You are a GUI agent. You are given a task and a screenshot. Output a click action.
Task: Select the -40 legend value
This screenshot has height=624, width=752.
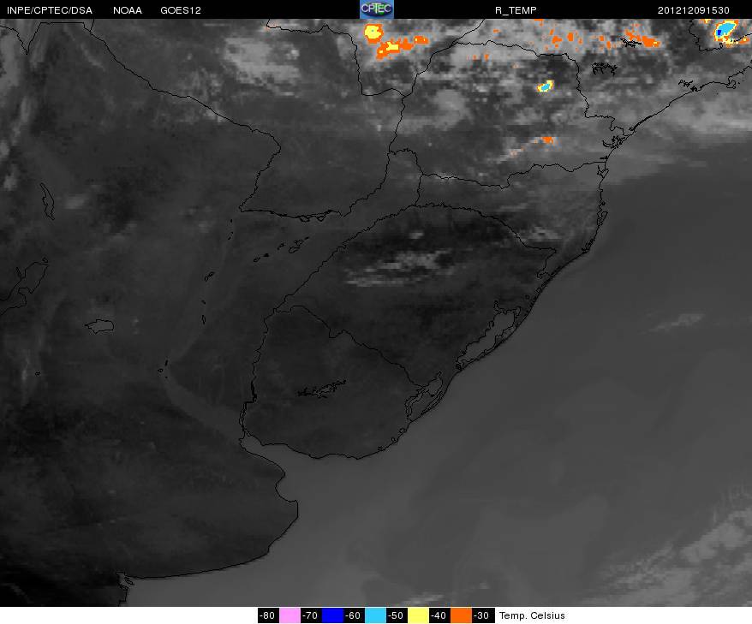pyautogui.click(x=439, y=615)
